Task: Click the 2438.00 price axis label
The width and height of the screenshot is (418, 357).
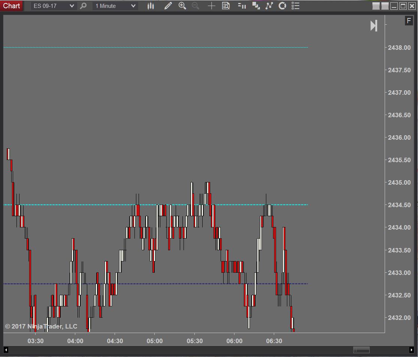Action: point(399,48)
